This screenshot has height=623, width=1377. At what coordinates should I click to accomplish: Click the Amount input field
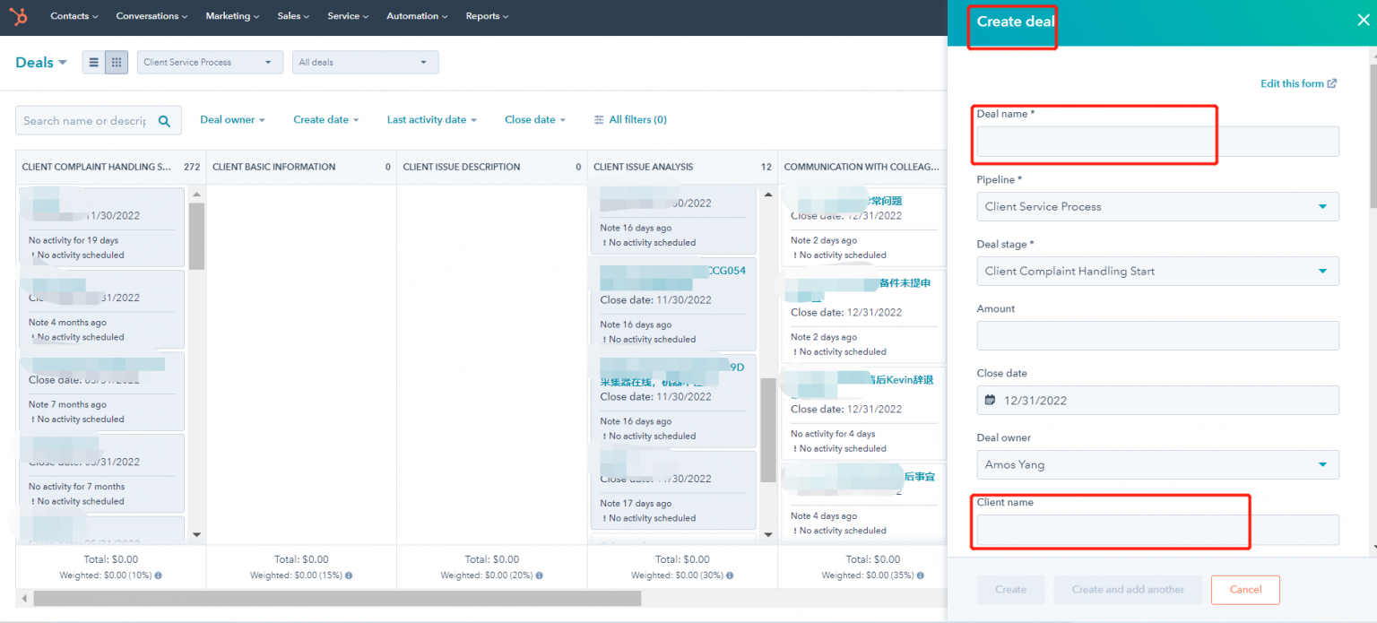click(x=1157, y=335)
